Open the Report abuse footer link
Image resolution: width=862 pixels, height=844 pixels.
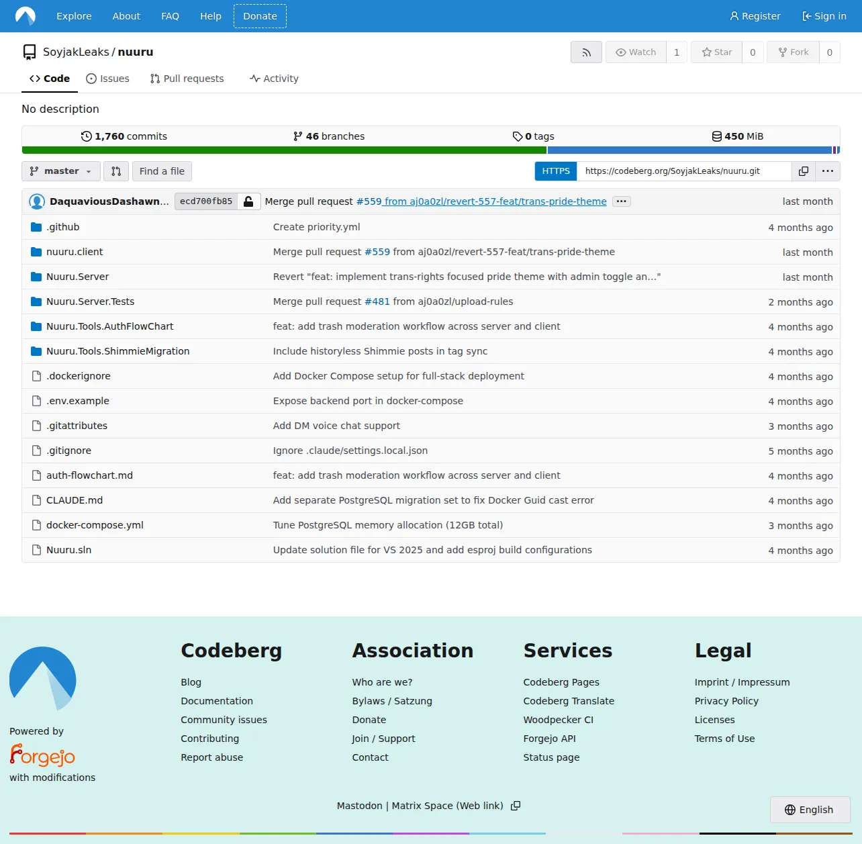(212, 757)
